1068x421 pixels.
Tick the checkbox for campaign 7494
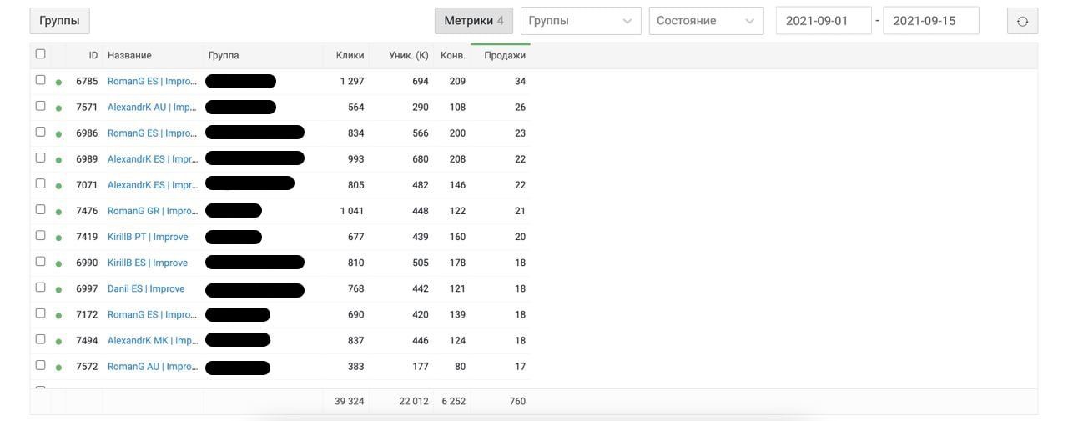(x=40, y=339)
